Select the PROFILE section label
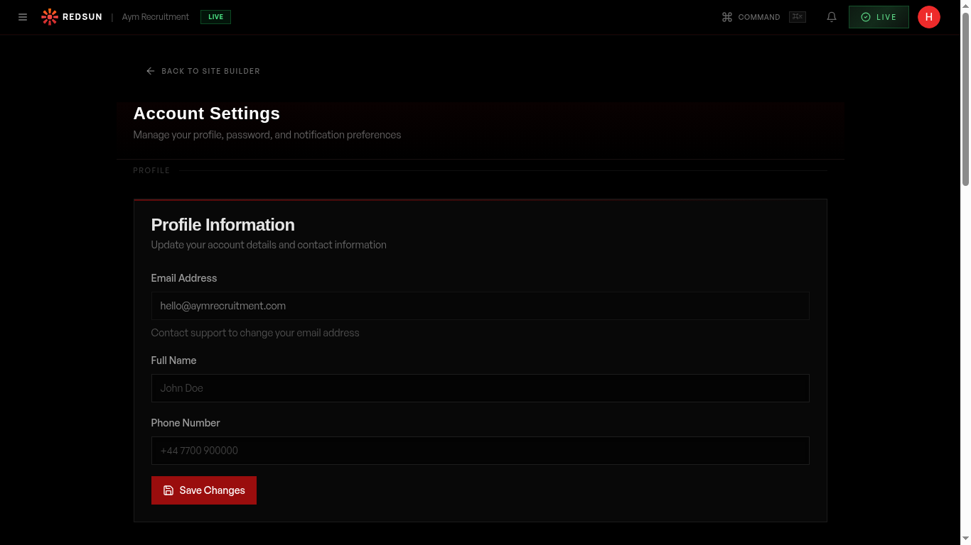The width and height of the screenshot is (971, 545). click(x=151, y=170)
